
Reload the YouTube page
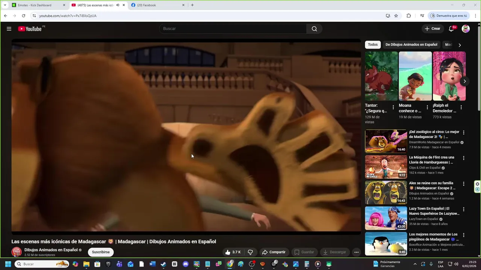pos(23,16)
